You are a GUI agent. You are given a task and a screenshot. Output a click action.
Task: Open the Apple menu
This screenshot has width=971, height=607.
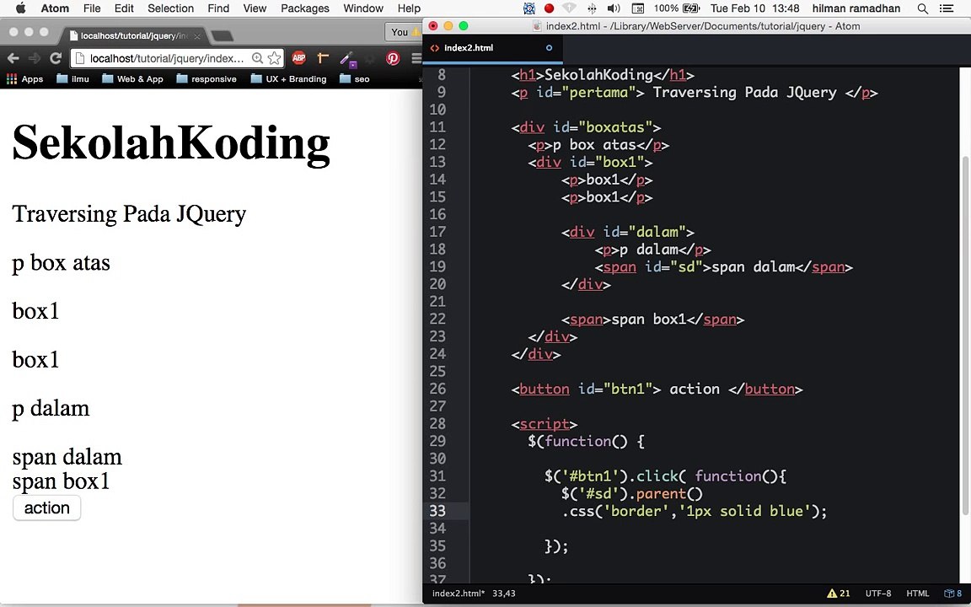point(20,8)
